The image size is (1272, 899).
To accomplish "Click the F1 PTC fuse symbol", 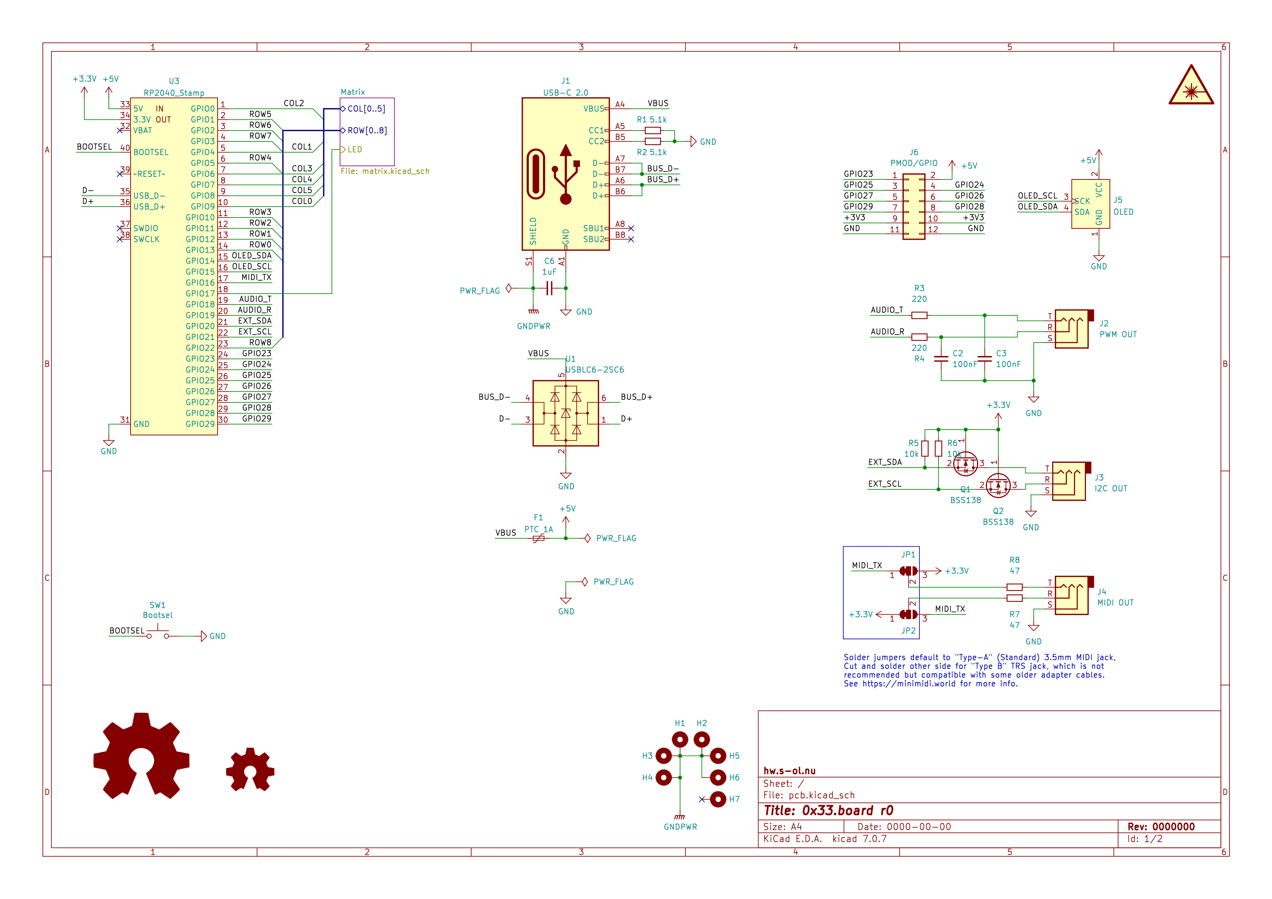I will point(538,538).
